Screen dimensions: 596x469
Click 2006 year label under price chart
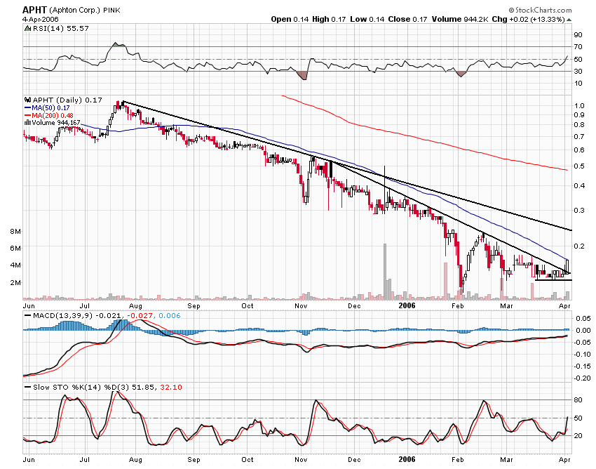click(x=407, y=305)
